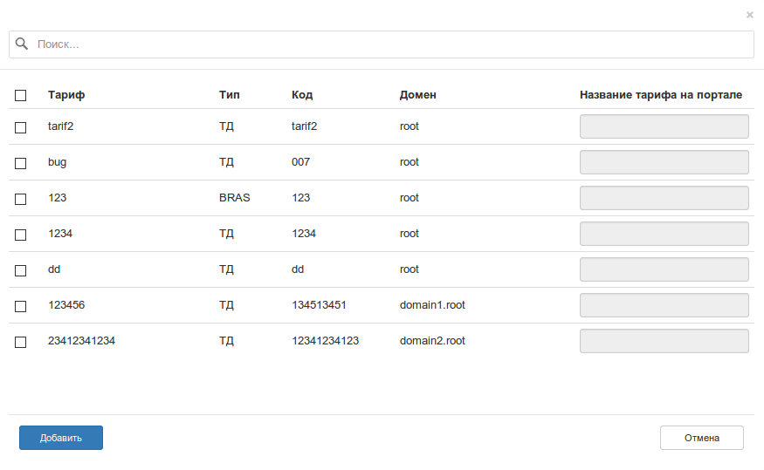Close the dialog with the X icon

(749, 15)
